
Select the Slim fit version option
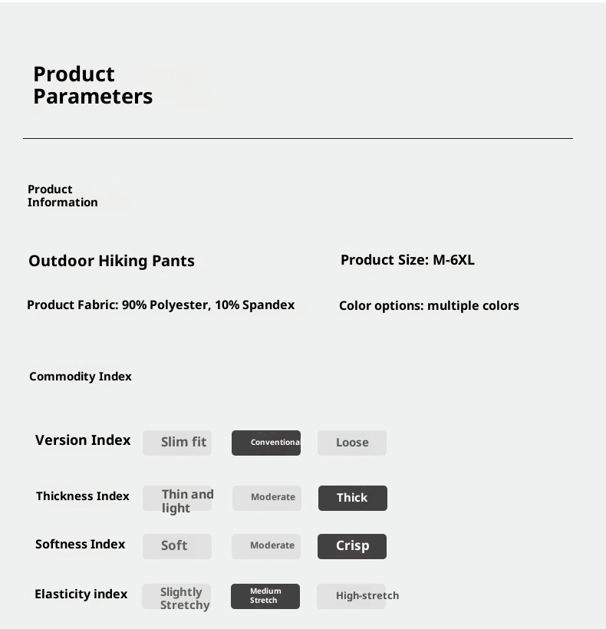(177, 443)
